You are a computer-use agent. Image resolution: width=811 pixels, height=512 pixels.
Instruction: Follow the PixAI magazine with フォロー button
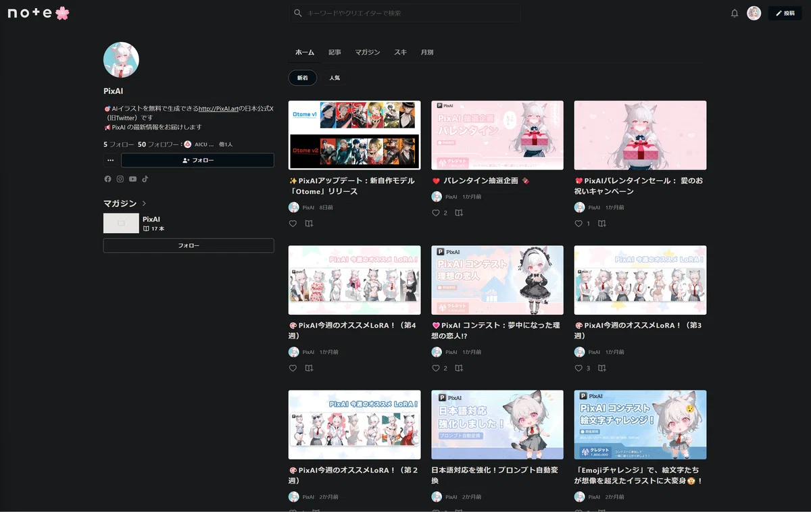189,245
